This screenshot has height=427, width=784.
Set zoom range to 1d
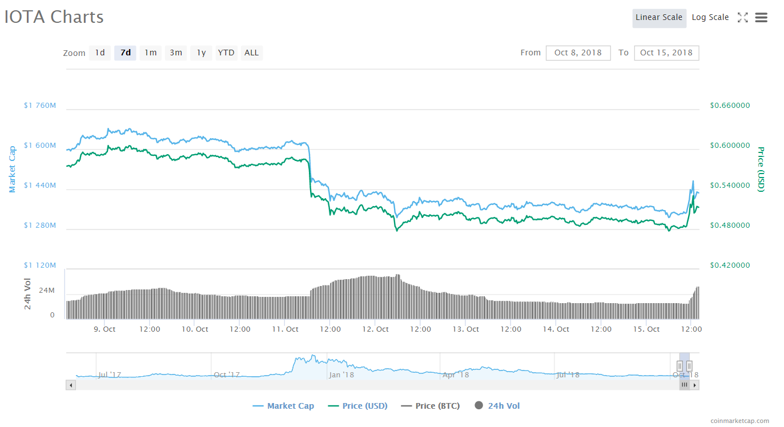click(x=100, y=53)
